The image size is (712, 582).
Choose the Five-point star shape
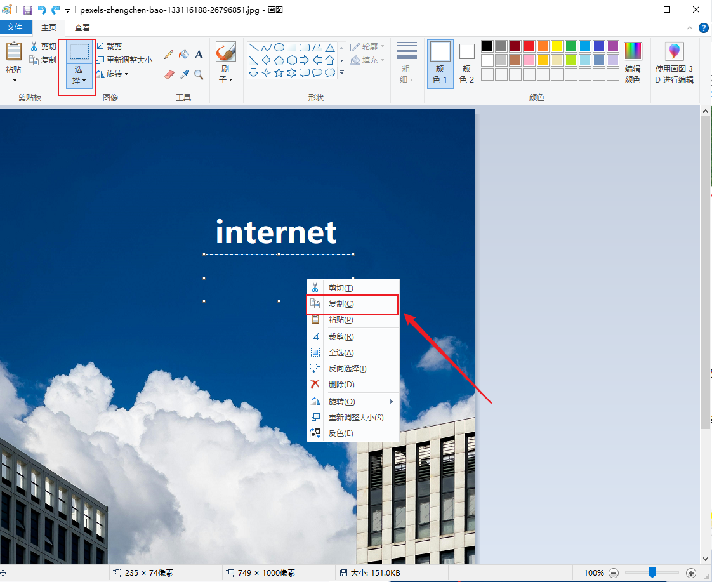tap(279, 72)
